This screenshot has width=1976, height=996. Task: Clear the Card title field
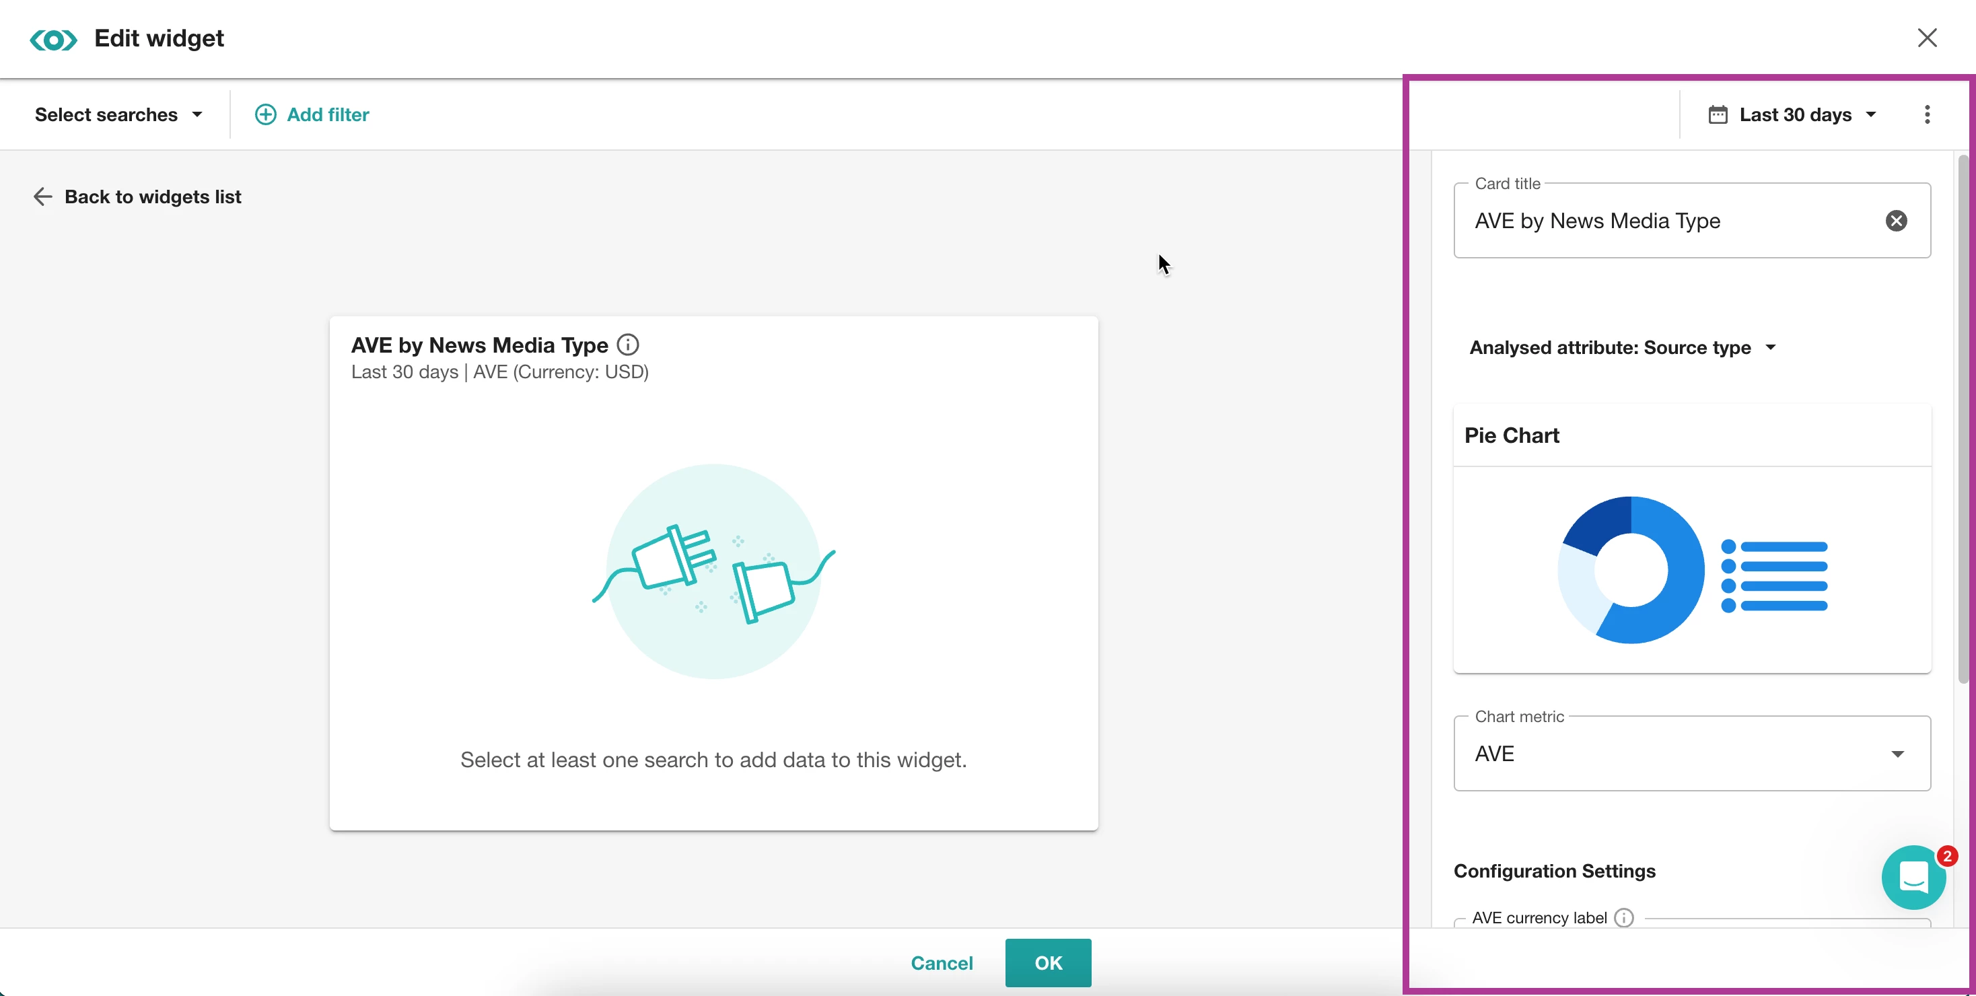pos(1895,221)
